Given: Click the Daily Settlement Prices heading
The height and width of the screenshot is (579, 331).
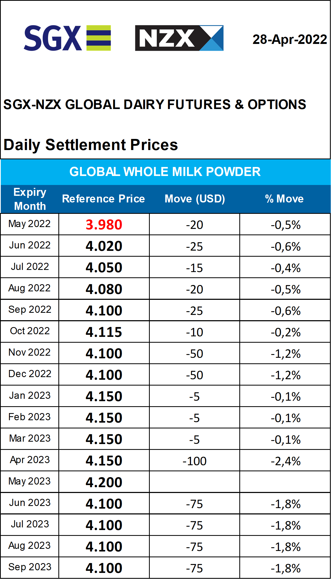Looking at the screenshot, I should (x=91, y=145).
